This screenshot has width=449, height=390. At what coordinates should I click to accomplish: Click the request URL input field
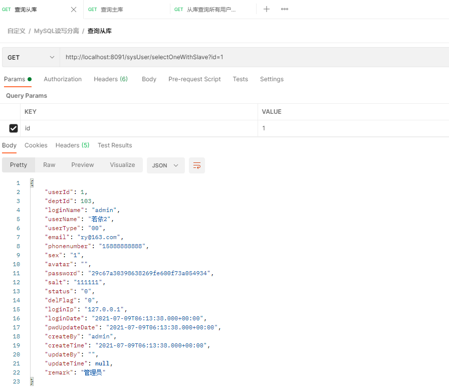click(x=254, y=57)
